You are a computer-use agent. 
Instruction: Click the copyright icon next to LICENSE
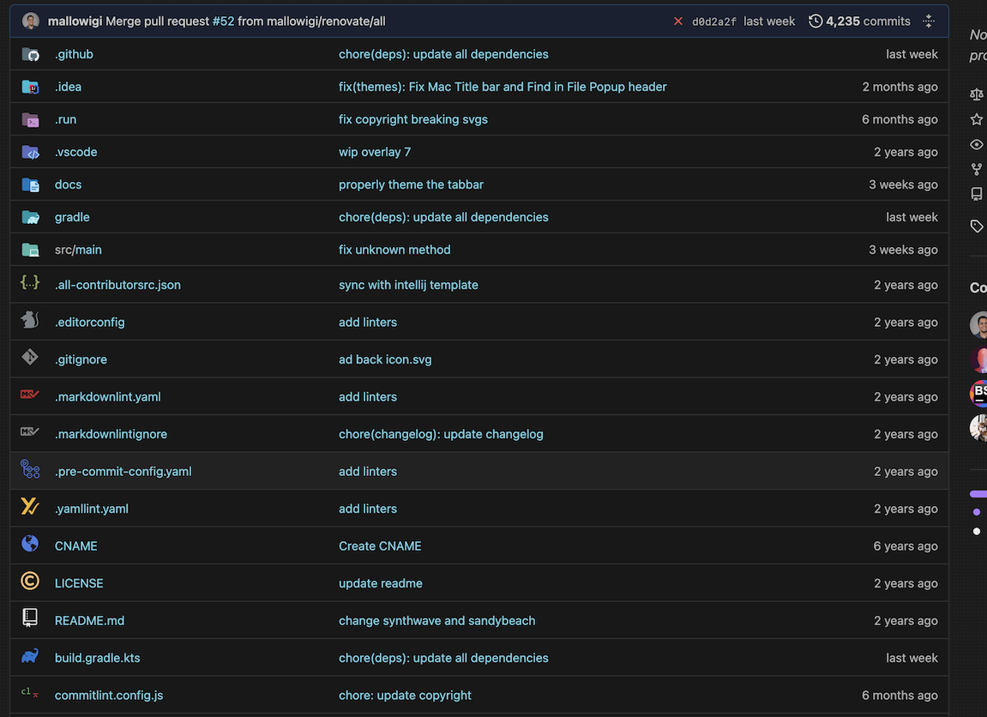(x=29, y=582)
